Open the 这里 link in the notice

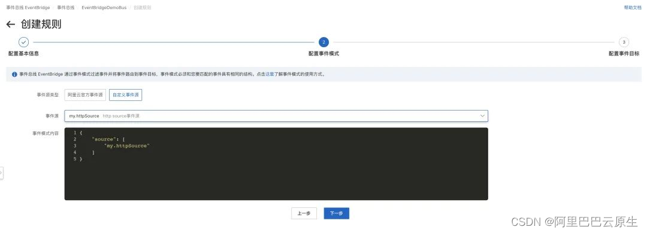click(269, 75)
